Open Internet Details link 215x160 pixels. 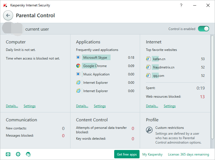coord(152,106)
